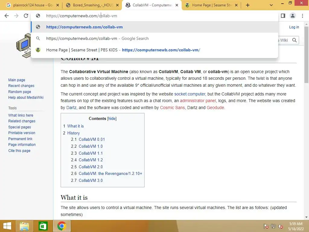Follow the Dartz user link
The height and width of the screenshot is (232, 309).
(x=71, y=108)
